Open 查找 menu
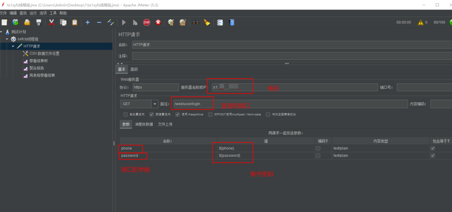Viewport: 452px width, 212px height. (23, 13)
